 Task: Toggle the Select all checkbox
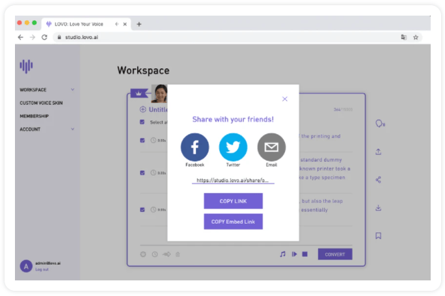click(142, 122)
